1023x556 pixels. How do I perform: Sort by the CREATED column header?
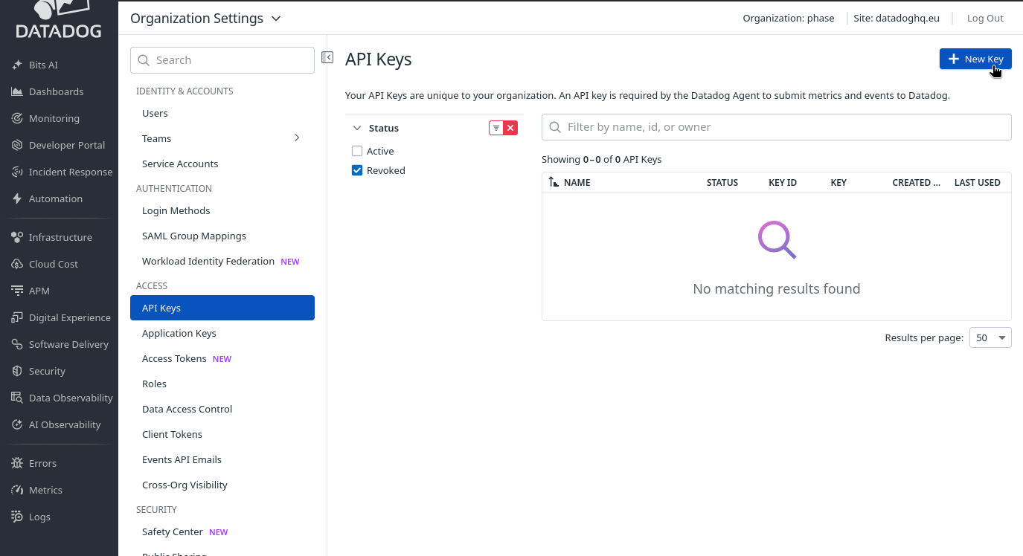pyautogui.click(x=917, y=182)
